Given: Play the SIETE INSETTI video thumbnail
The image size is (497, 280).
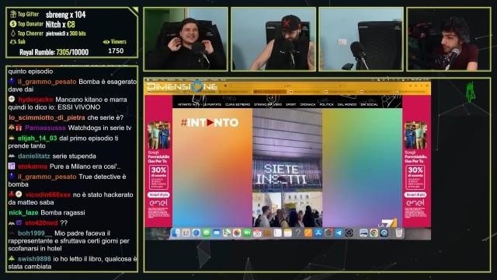Looking at the screenshot, I should click(287, 168).
